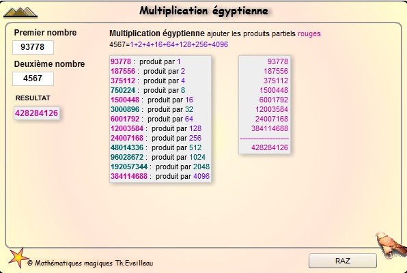Click the Deuxième nombre field containing 4567

click(x=33, y=78)
